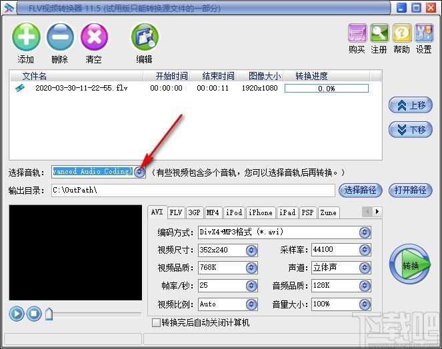This screenshot has width=442, height=349.
Task: Click the start time 00:00:00 cell
Action: click(x=166, y=88)
